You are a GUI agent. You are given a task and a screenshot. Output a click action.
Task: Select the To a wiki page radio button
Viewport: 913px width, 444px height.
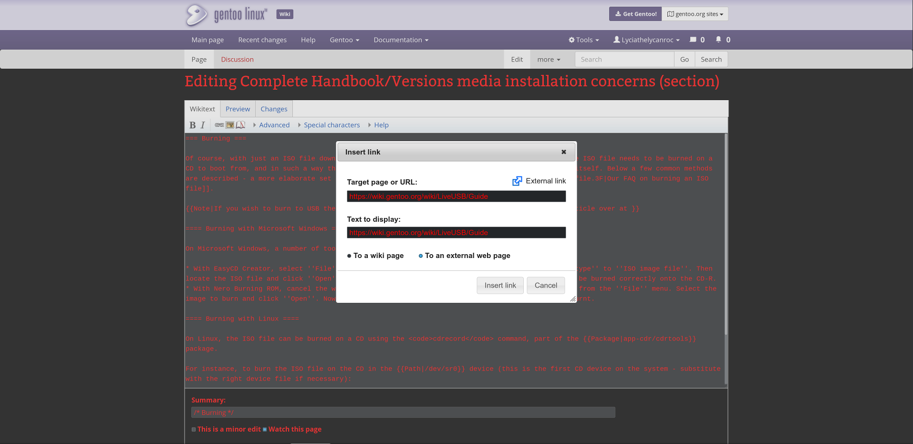point(349,256)
